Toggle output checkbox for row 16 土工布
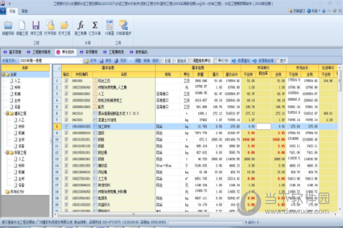The width and height of the screenshot is (343, 228). [66, 179]
